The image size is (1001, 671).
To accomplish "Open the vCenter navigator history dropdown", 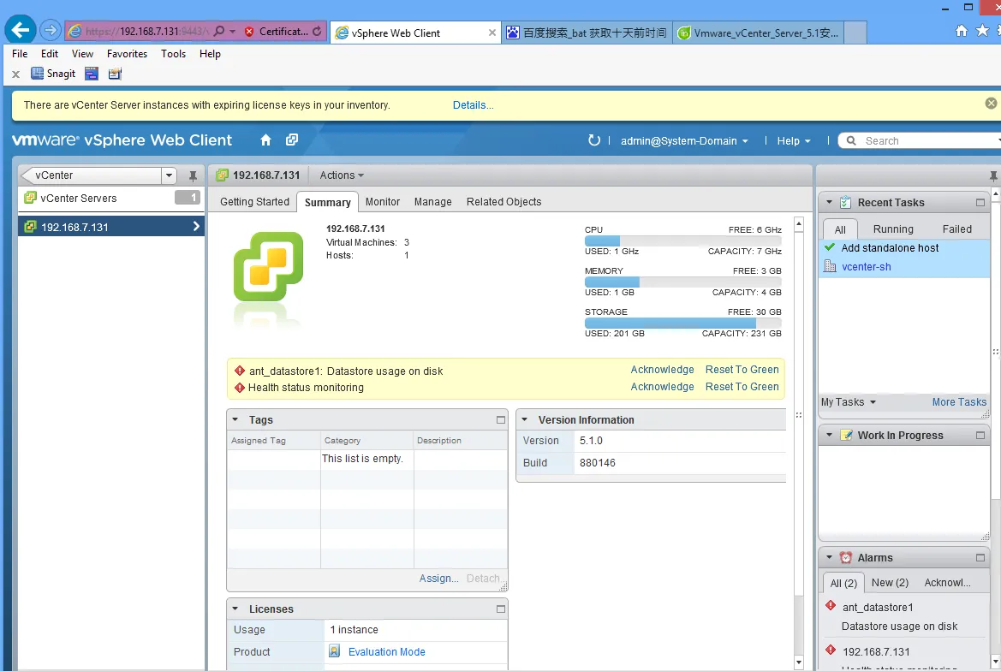I will pyautogui.click(x=169, y=175).
